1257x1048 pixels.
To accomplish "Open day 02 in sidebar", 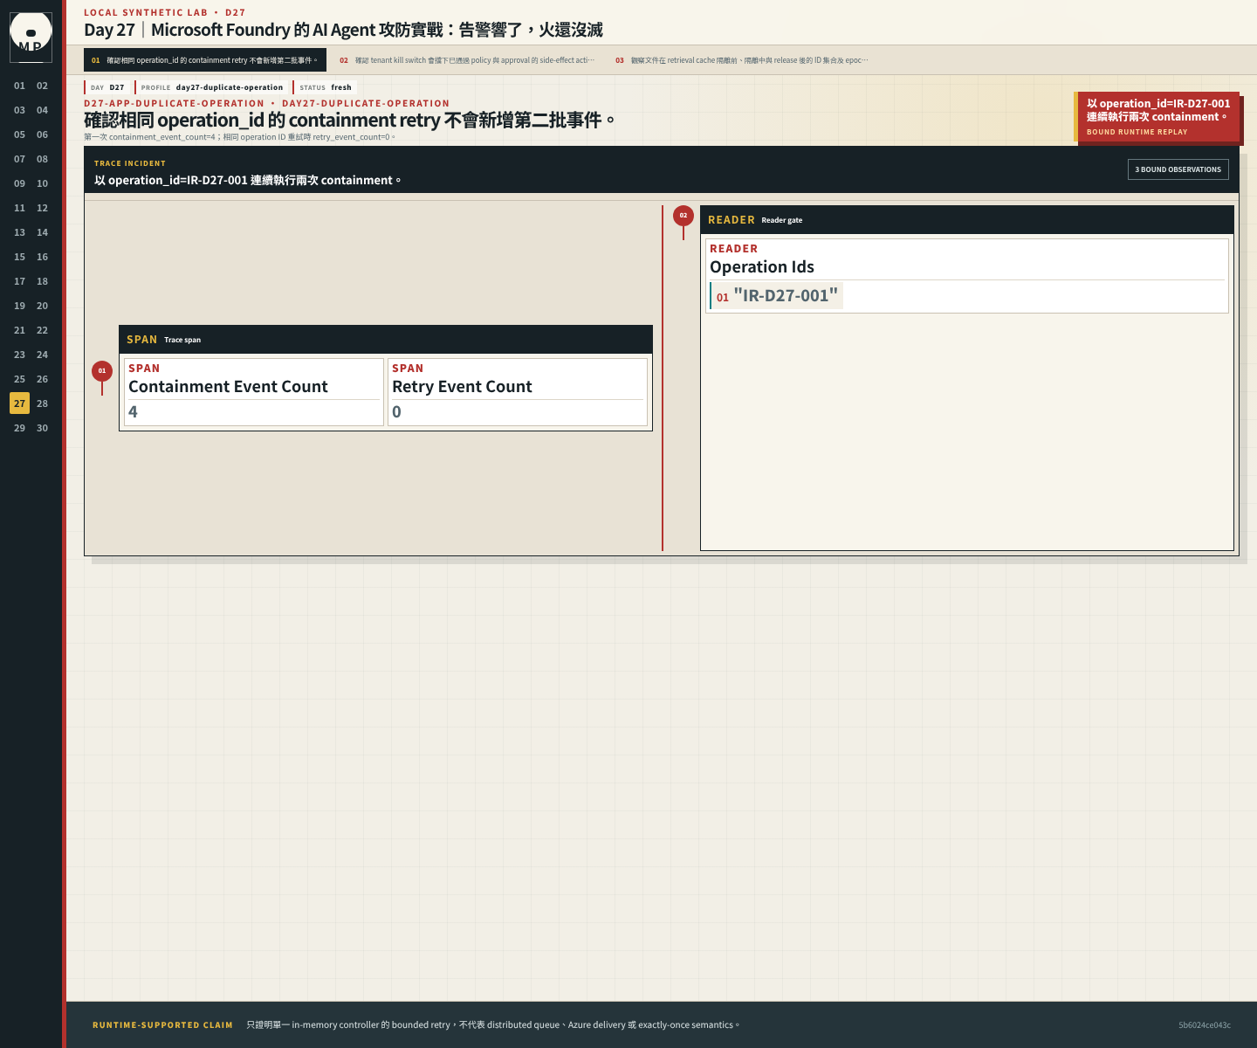I will [x=42, y=86].
